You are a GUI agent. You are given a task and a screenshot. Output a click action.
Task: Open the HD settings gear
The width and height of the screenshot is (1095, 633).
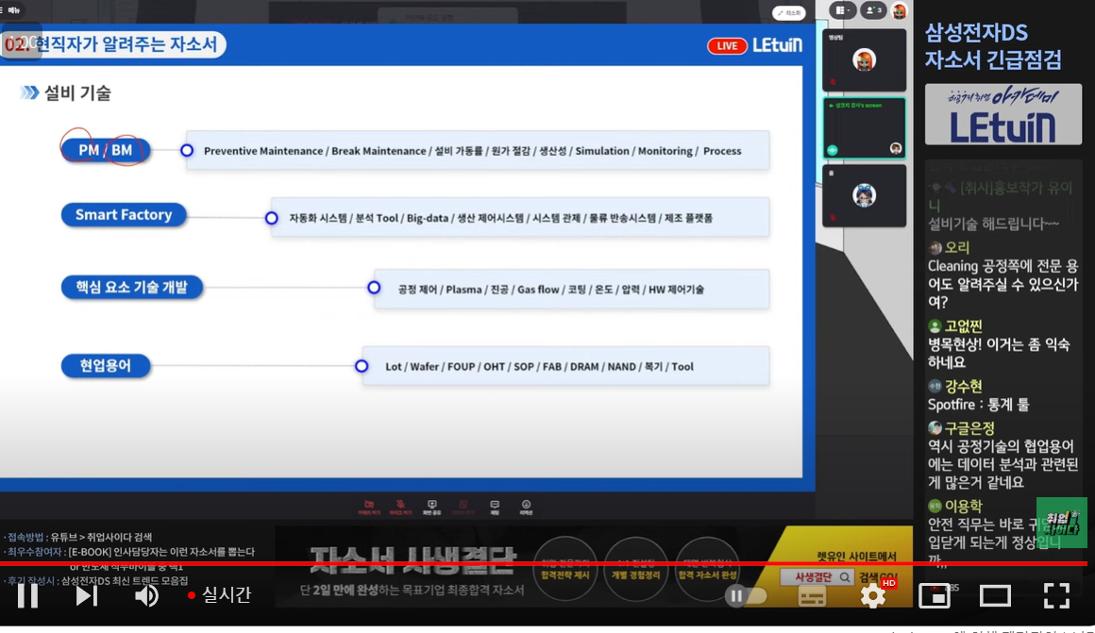click(873, 596)
